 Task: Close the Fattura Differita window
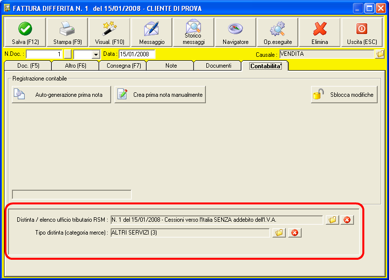tap(381, 8)
